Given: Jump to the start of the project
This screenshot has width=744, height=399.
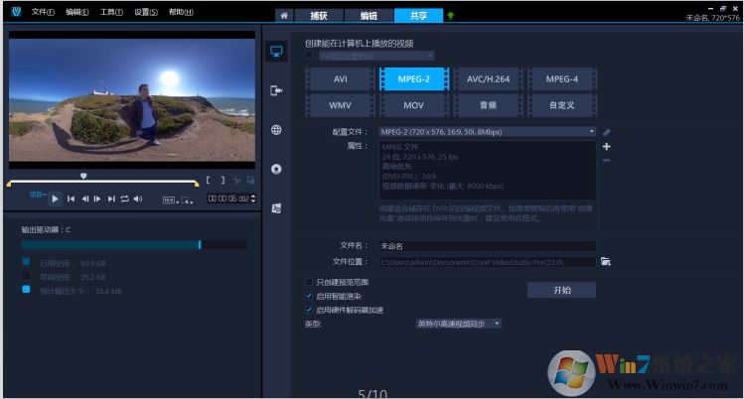Looking at the screenshot, I should pyautogui.click(x=71, y=199).
